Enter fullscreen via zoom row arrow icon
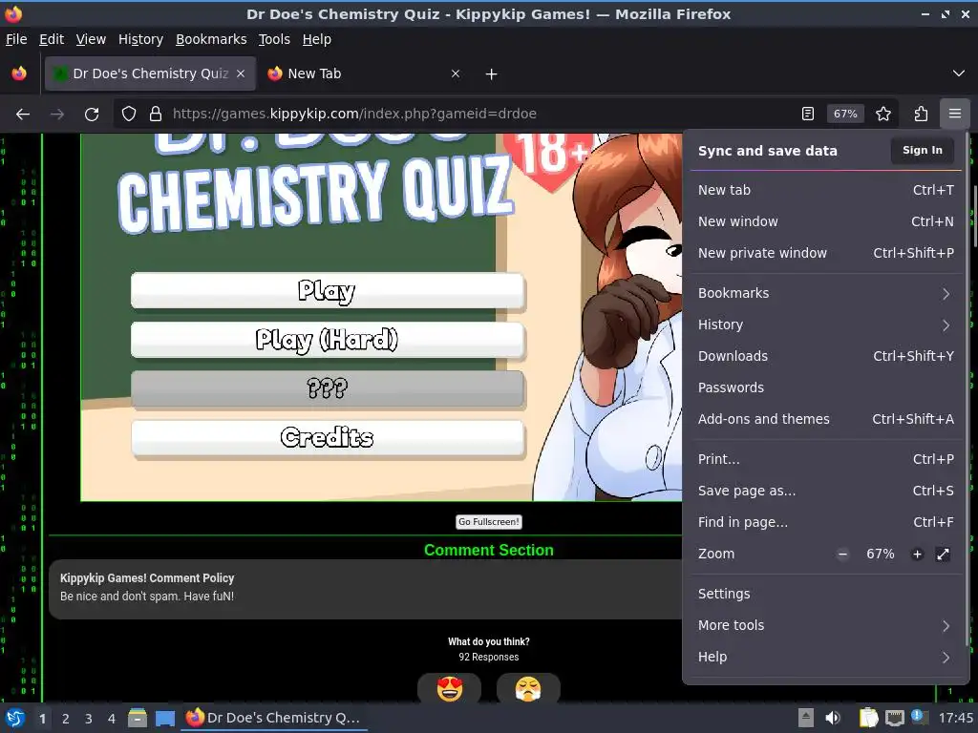The image size is (978, 733). 943,555
